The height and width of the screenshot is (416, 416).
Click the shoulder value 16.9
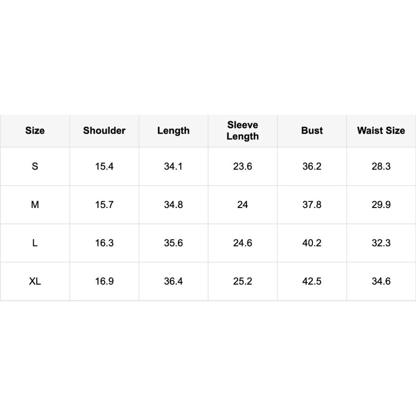tap(104, 281)
